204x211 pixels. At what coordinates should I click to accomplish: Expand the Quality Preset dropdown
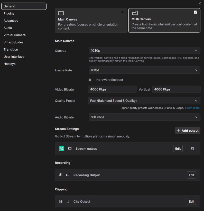144,101
